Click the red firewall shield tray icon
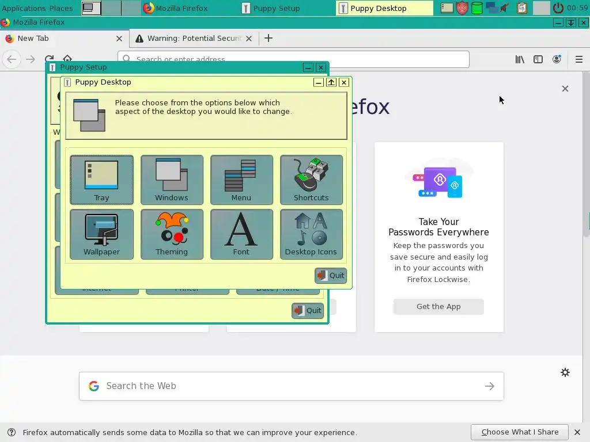Viewport: 590px width, 442px height. (462, 8)
